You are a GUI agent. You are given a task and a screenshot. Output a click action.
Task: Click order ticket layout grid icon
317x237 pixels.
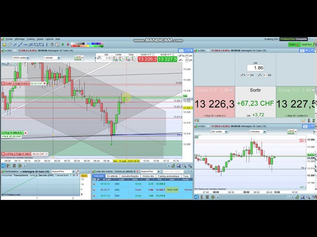pyautogui.click(x=197, y=120)
